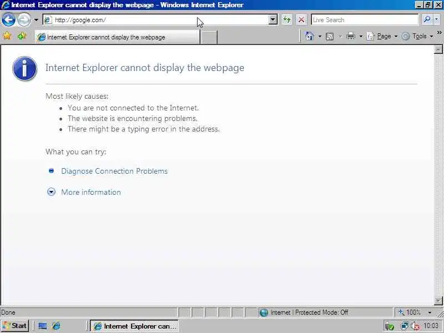Open the zoom level dropdown arrow

pos(430,312)
